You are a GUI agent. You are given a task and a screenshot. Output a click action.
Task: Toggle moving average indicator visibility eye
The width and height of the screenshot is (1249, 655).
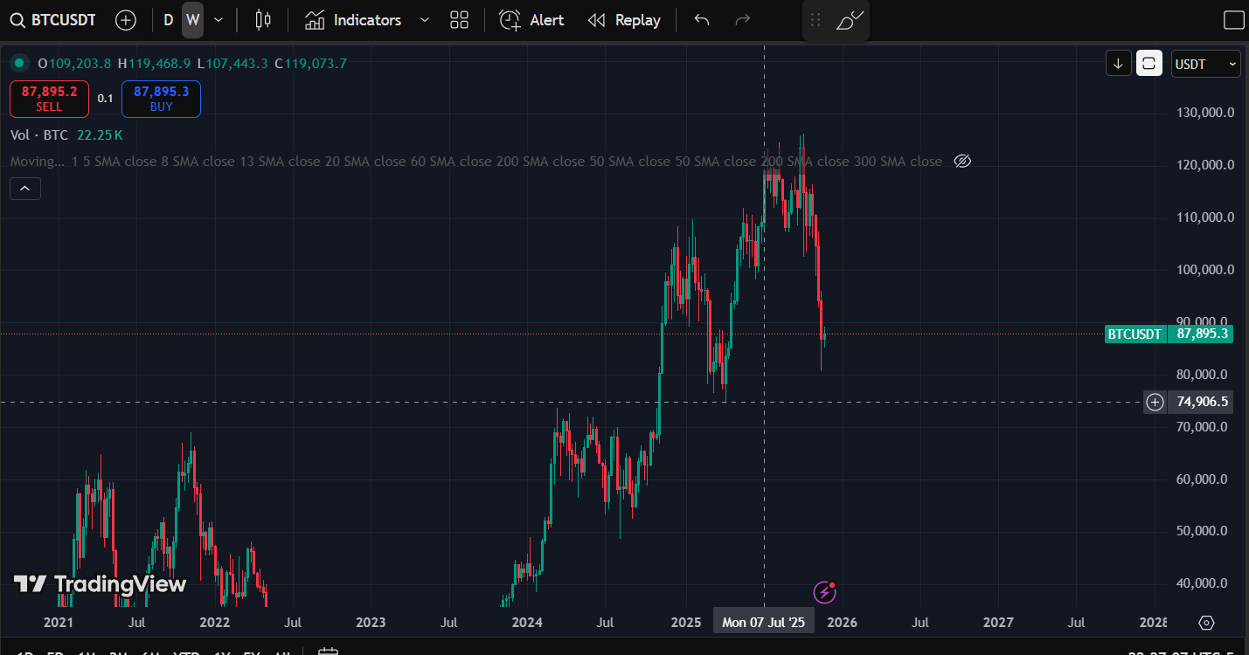pos(962,162)
